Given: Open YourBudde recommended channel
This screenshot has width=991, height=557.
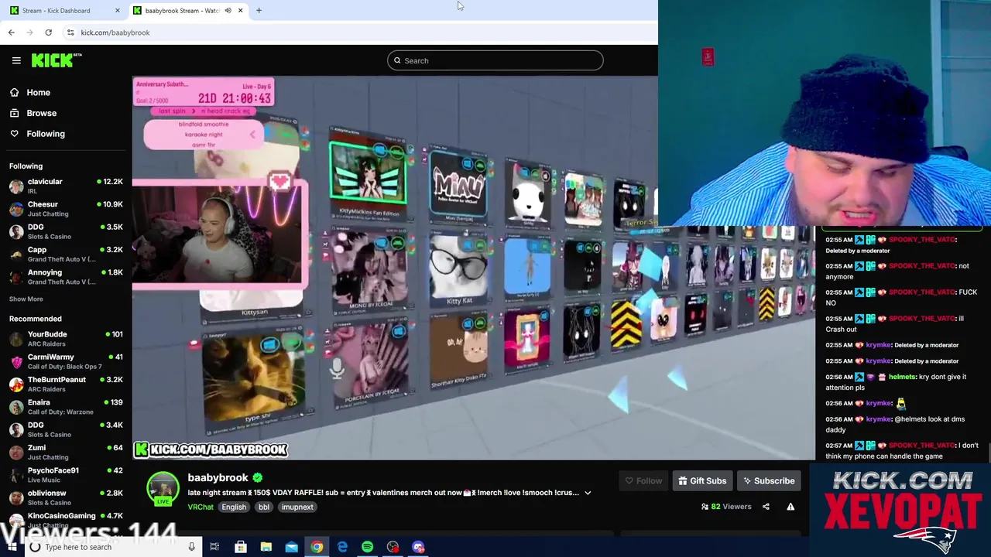Looking at the screenshot, I should (x=66, y=339).
